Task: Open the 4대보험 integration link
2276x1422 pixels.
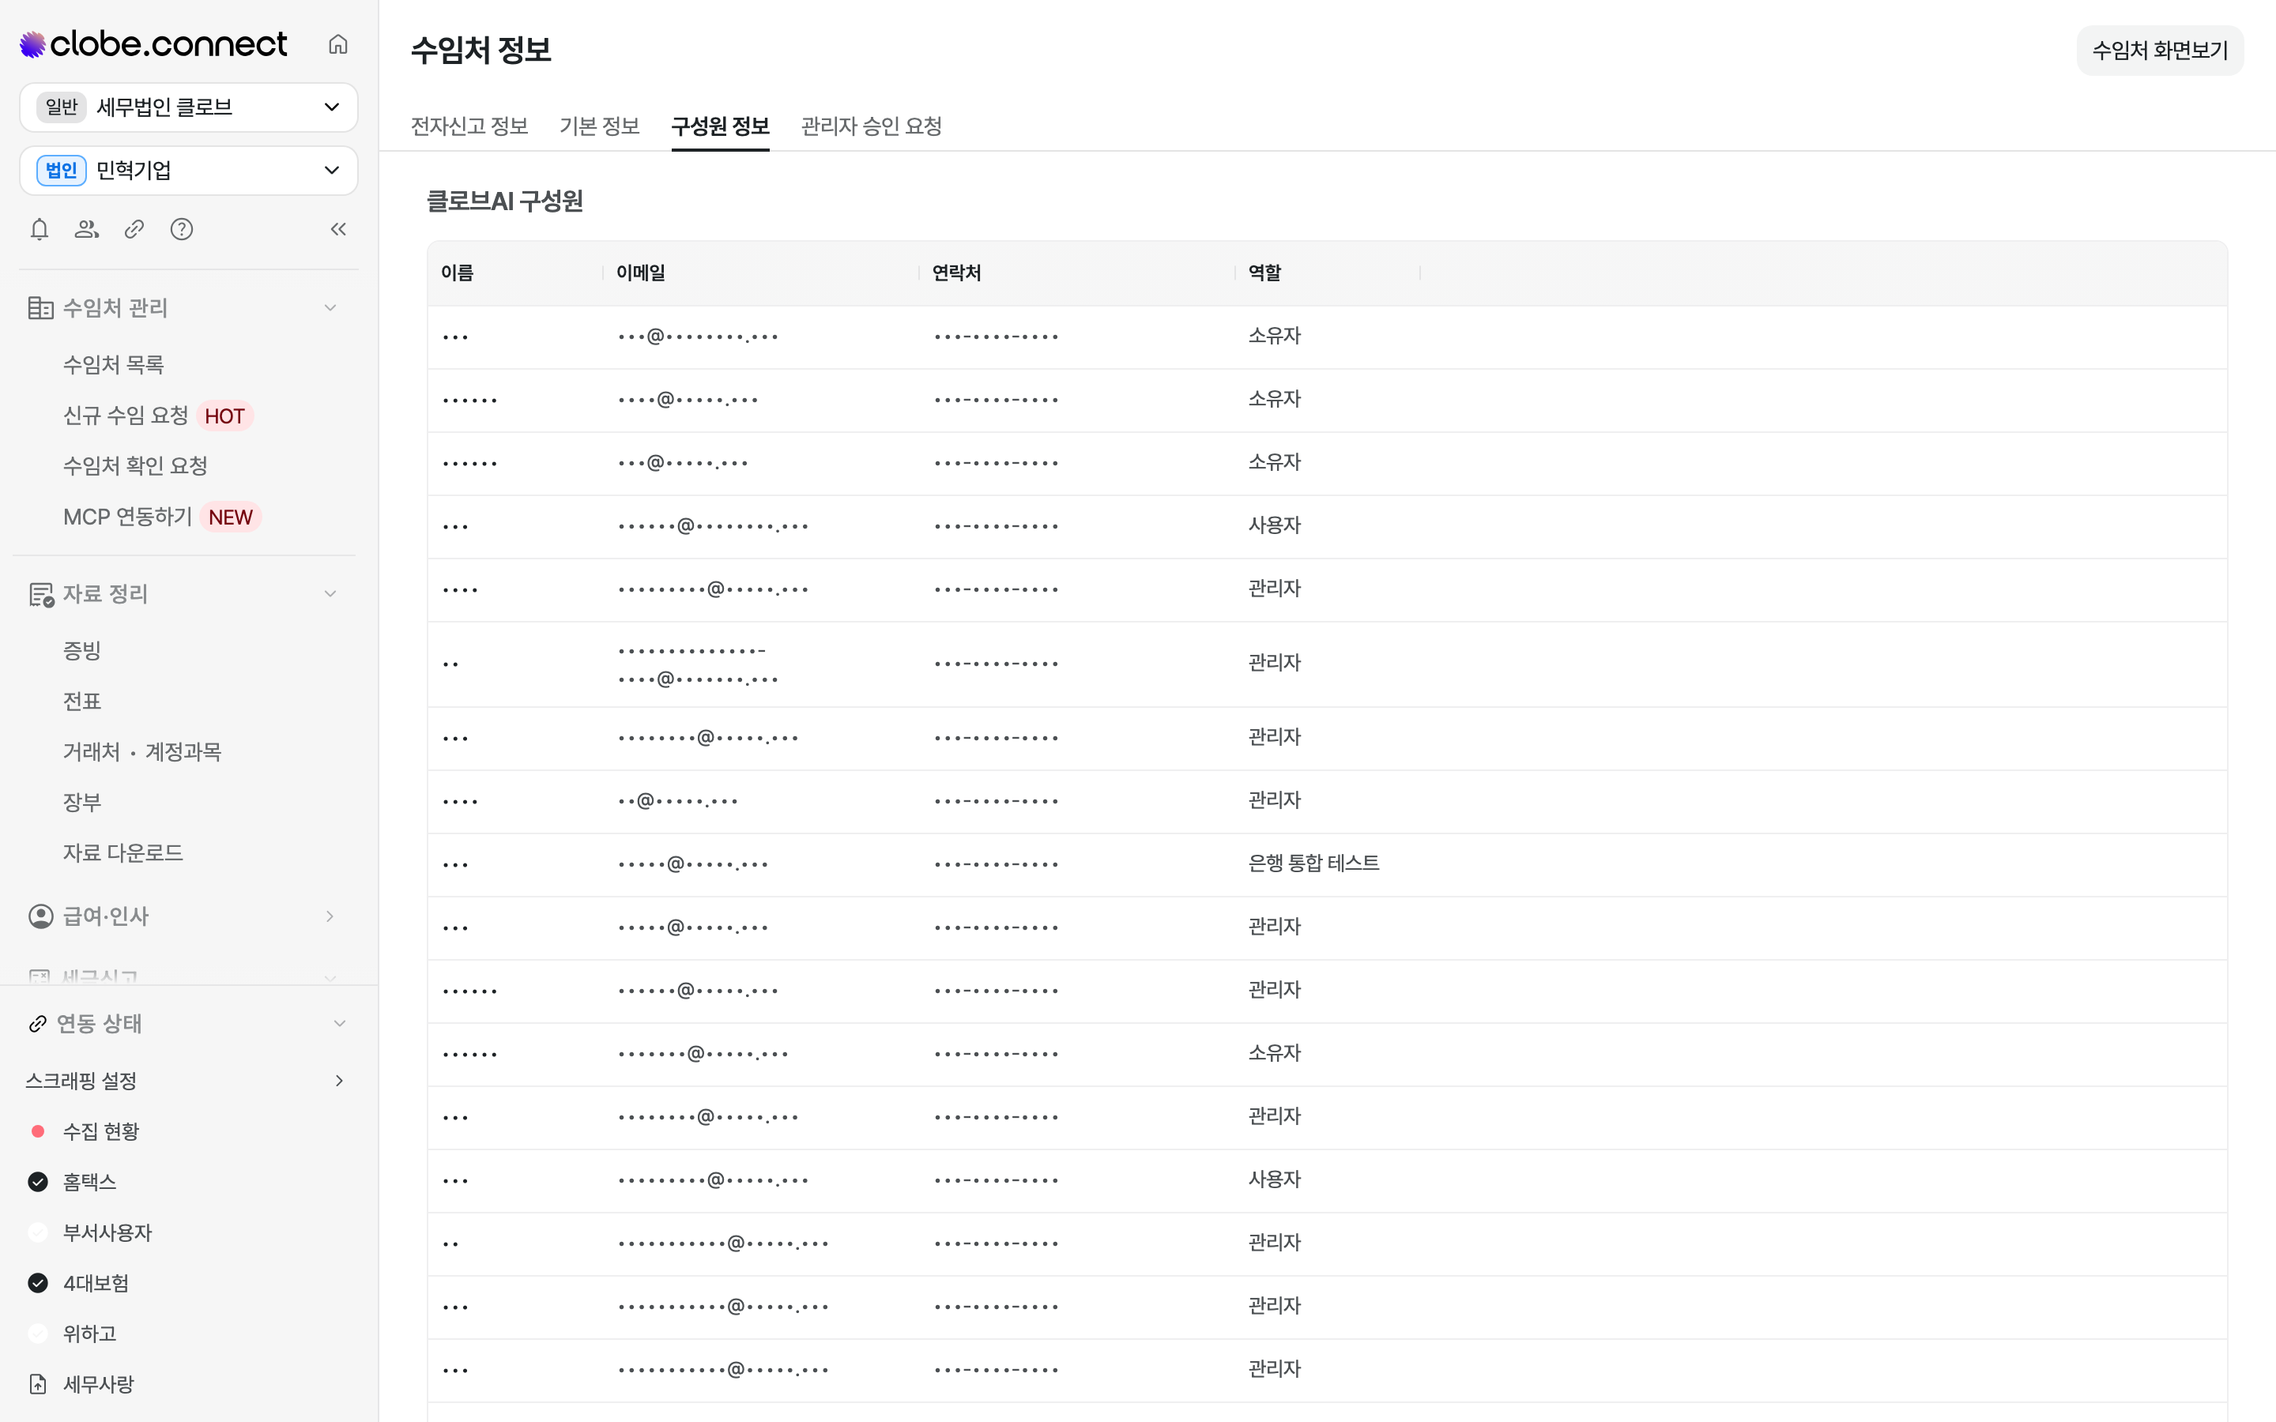Action: coord(96,1283)
